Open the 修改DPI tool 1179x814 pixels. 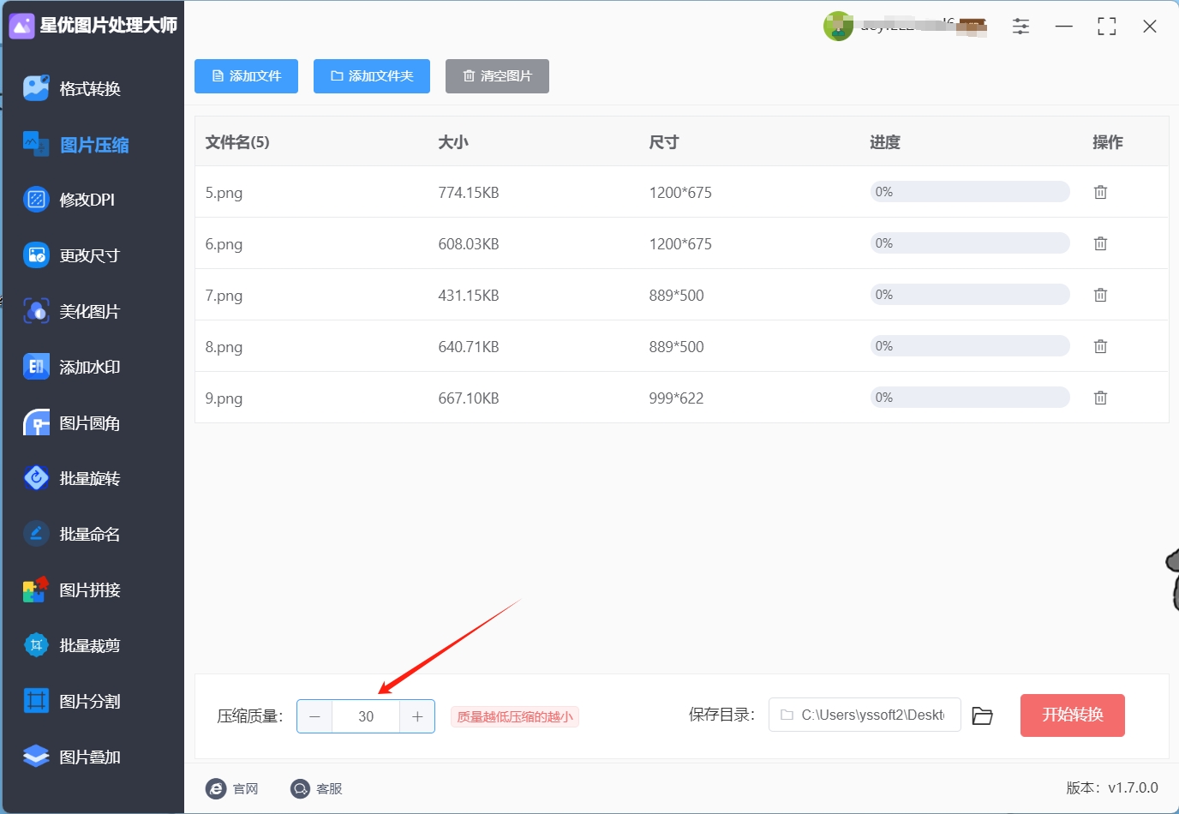point(69,200)
